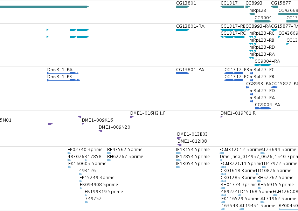The height and width of the screenshot is (211, 298).
Task: Select the CG1317-PC coding region
Action: click(234, 80)
